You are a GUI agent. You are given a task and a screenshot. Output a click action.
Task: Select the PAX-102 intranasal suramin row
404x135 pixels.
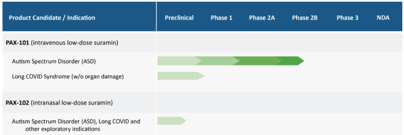coord(202,103)
